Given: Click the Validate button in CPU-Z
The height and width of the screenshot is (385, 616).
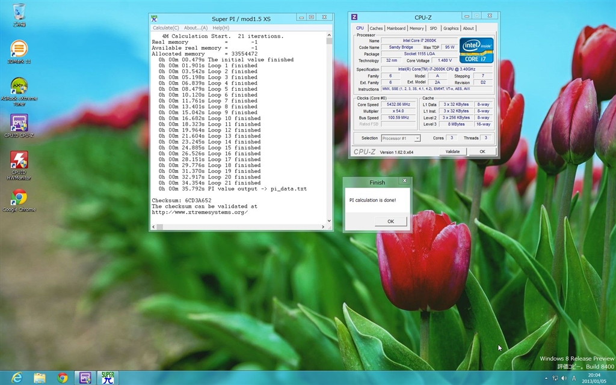Looking at the screenshot, I should point(452,152).
